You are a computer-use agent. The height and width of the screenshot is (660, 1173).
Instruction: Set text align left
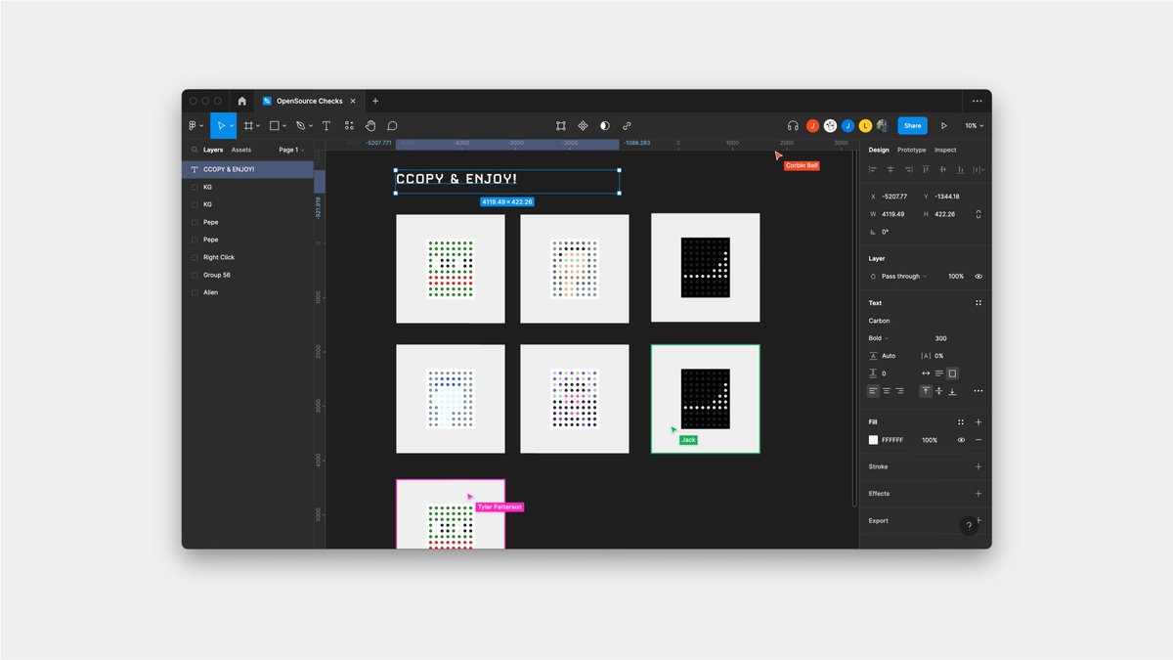873,391
